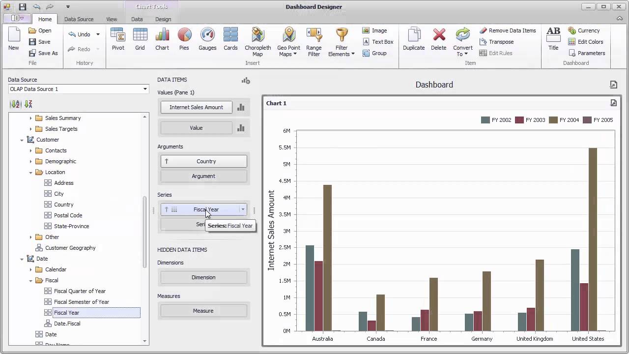Image resolution: width=629 pixels, height=354 pixels.
Task: Expand the Contacts folder
Action: tap(30, 150)
